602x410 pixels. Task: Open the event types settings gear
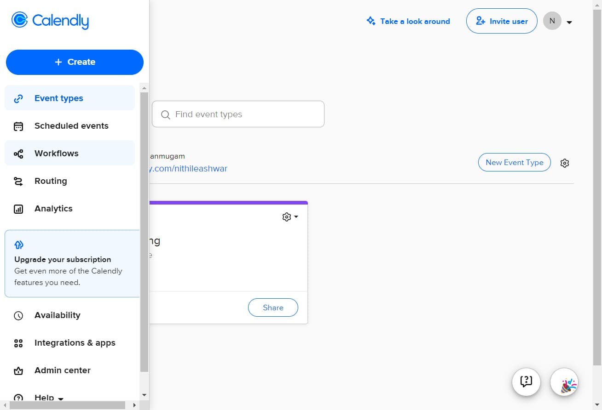click(565, 163)
